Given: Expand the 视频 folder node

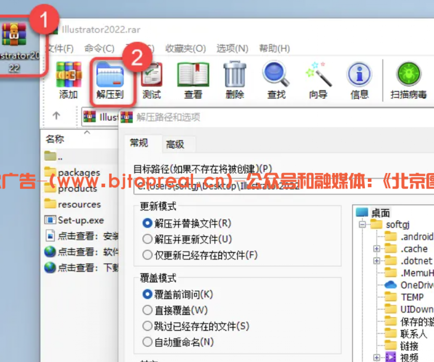Looking at the screenshot, I should 377,358.
